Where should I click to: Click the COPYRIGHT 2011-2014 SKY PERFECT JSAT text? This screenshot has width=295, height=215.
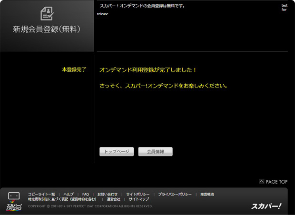tap(90, 206)
